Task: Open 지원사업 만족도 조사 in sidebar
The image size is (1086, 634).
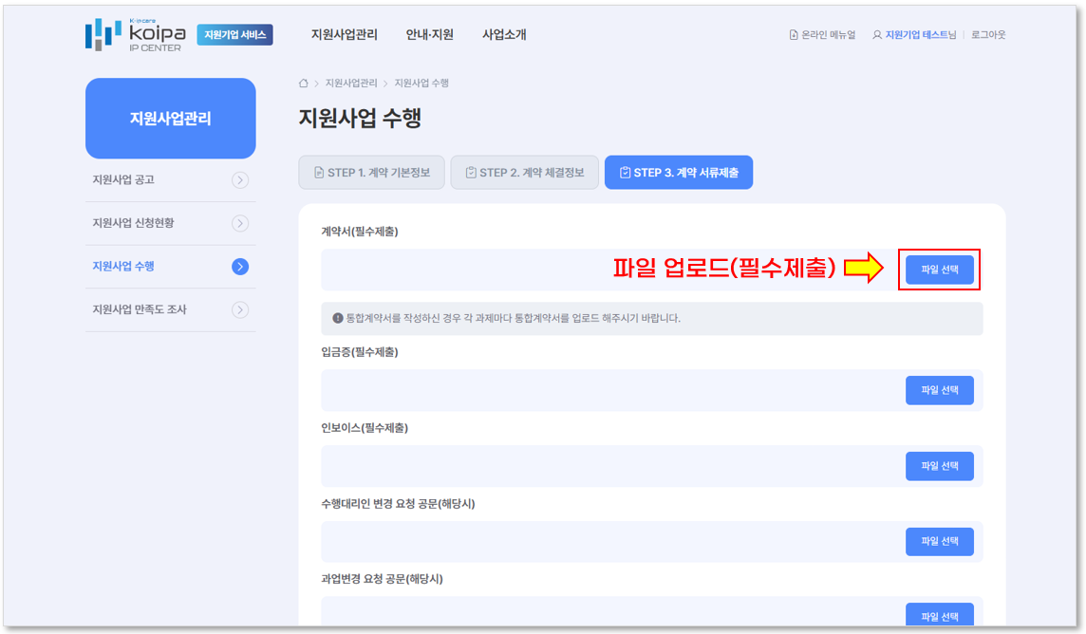Action: (x=140, y=309)
